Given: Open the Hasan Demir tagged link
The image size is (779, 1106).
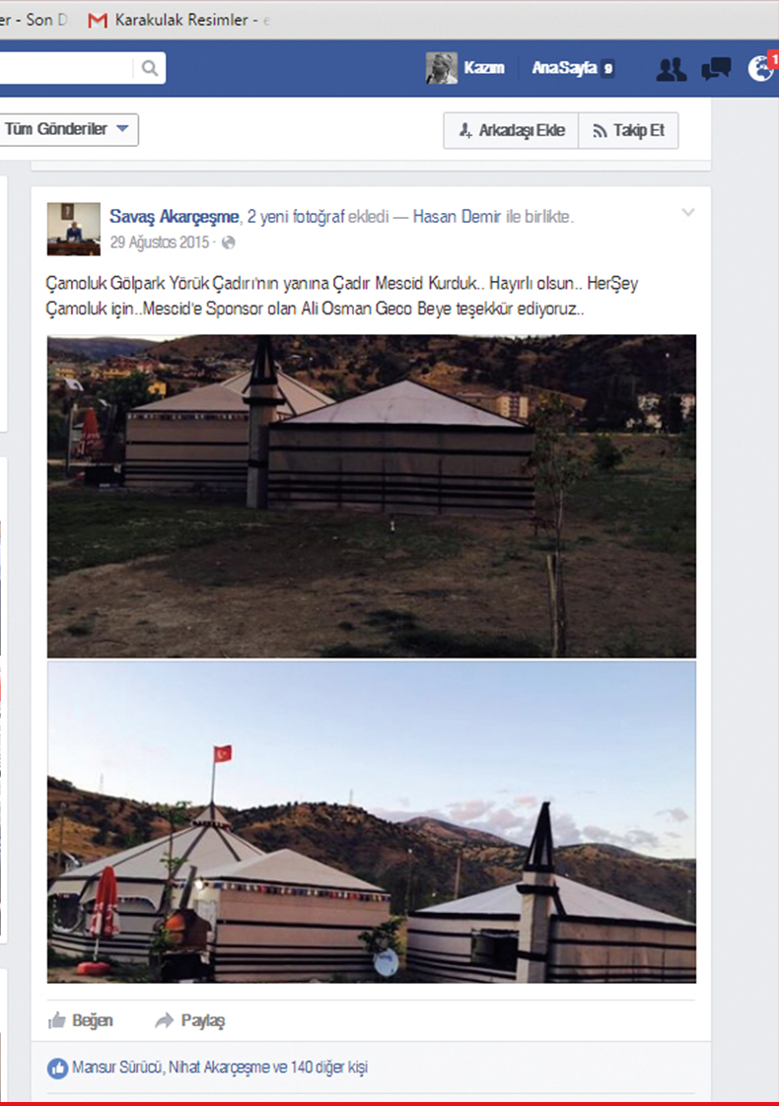Looking at the screenshot, I should tap(458, 217).
